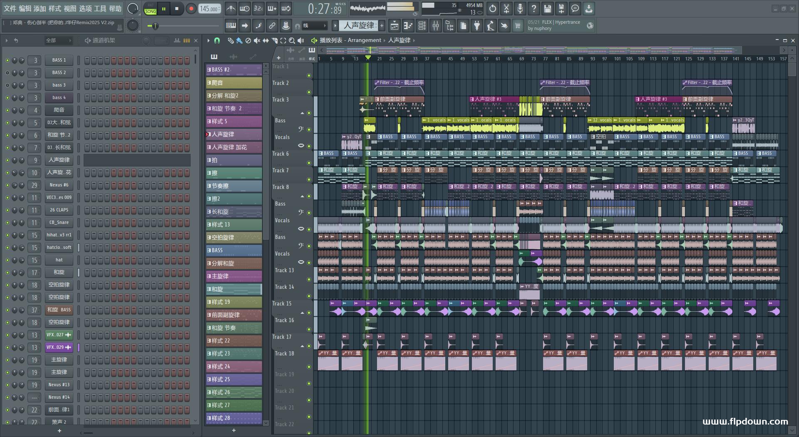799x437 pixels.
Task: Open the playlist view icon
Action: pos(395,26)
